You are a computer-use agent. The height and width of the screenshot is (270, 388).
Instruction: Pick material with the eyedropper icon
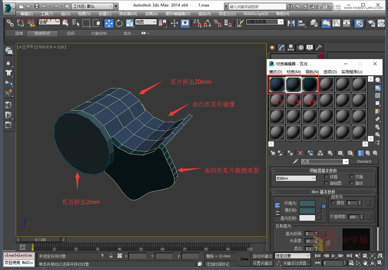295,161
